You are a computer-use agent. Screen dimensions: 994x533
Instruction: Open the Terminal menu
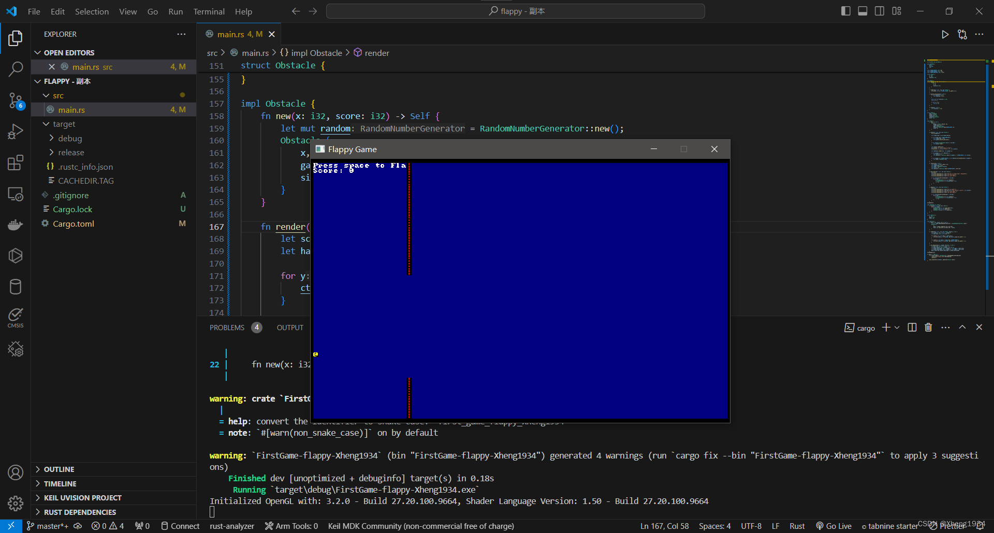point(209,11)
